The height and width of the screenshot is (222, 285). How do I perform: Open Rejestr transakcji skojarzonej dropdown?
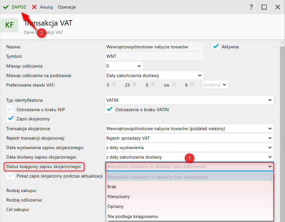pyautogui.click(x=189, y=138)
